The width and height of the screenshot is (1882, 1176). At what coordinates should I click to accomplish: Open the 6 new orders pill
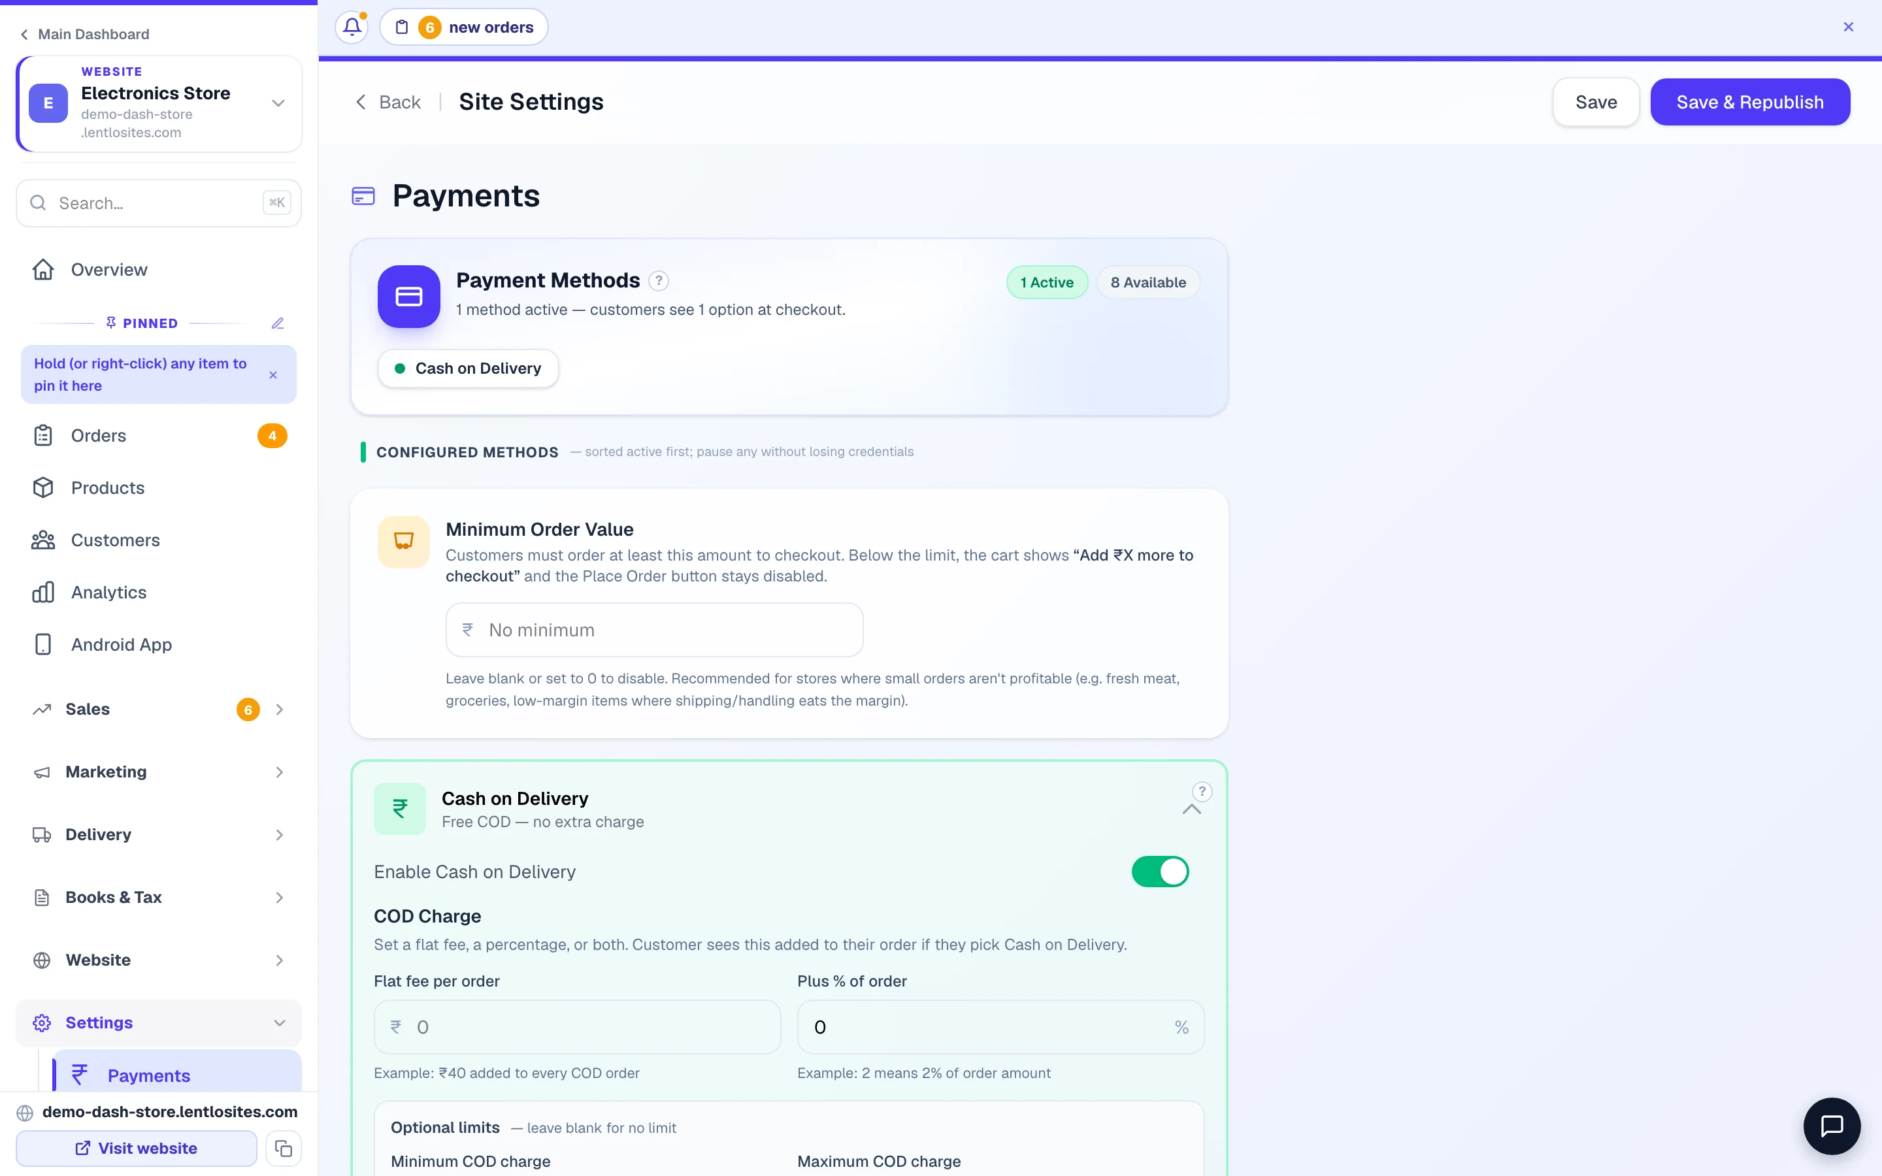click(x=463, y=27)
